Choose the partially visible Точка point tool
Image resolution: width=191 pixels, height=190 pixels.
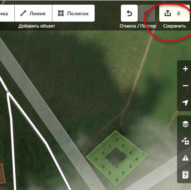(x=7, y=13)
